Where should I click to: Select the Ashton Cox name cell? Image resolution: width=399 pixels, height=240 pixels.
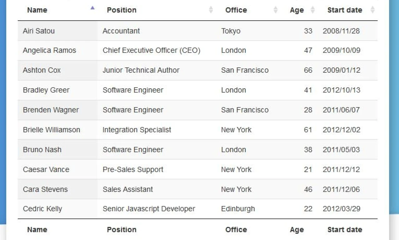(42, 70)
